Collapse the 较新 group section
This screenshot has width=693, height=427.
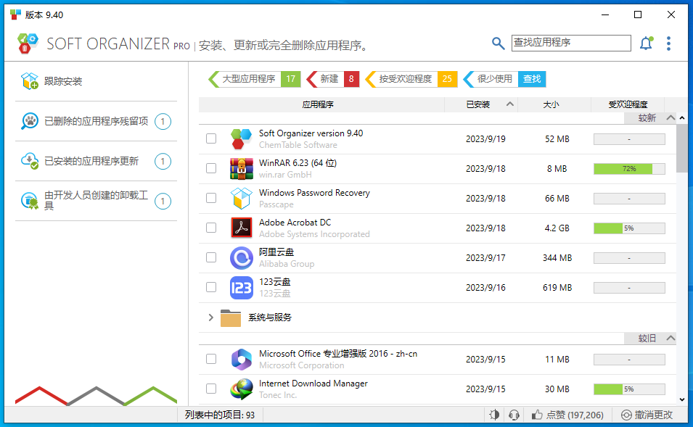click(671, 117)
